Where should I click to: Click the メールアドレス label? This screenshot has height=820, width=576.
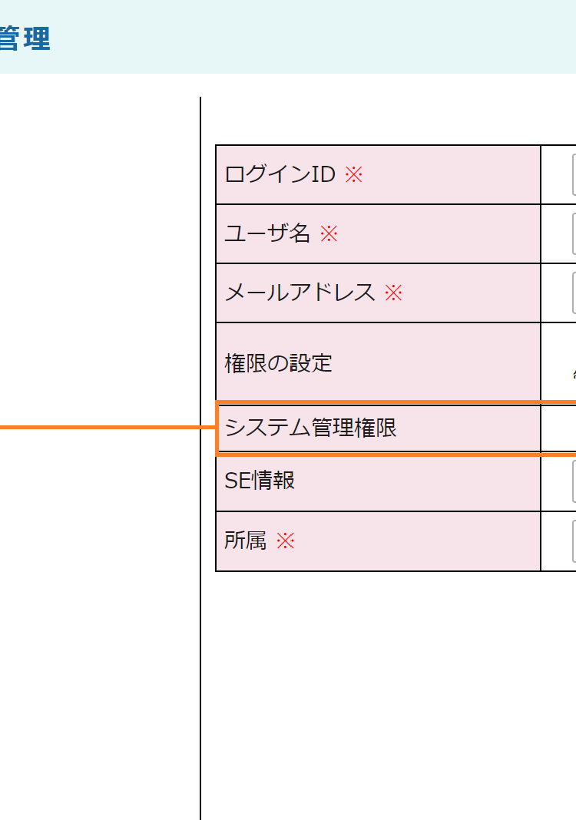click(x=300, y=293)
